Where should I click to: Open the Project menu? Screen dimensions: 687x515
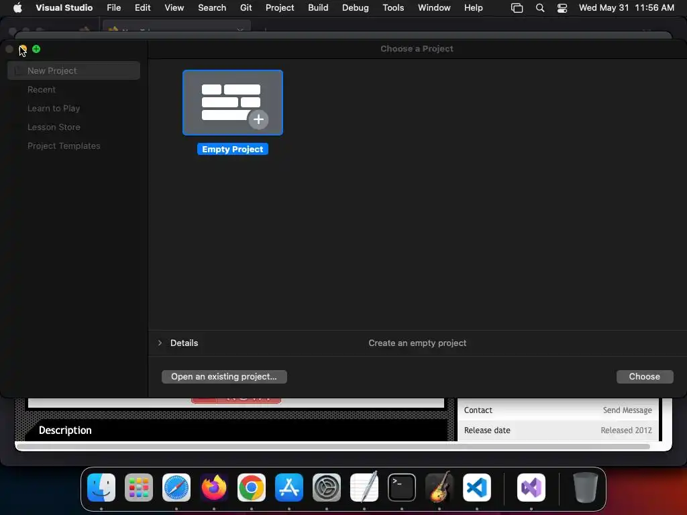[x=280, y=7]
